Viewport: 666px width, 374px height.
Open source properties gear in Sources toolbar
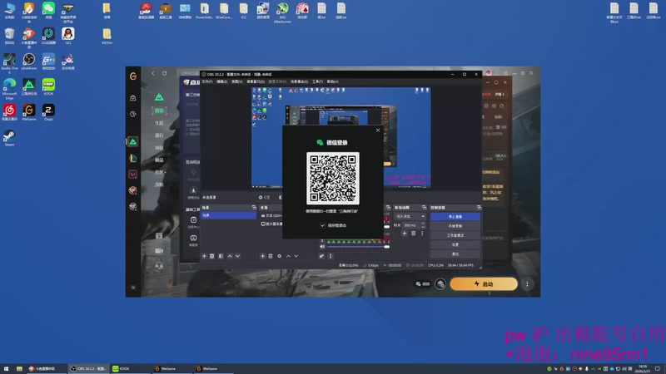279,256
